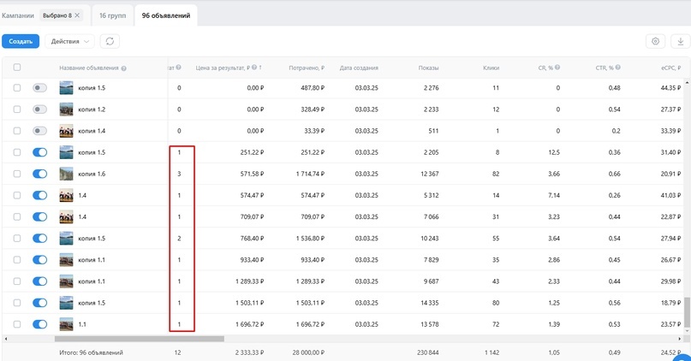Show help icon next to 'CTR, %'
Screen dimensions: 691x361
pyautogui.click(x=618, y=68)
